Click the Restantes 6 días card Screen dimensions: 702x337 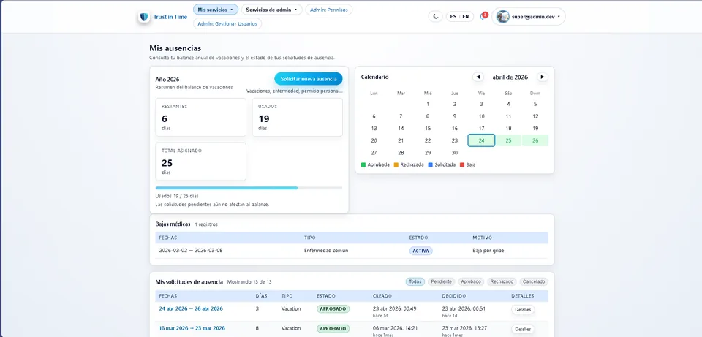(200, 117)
